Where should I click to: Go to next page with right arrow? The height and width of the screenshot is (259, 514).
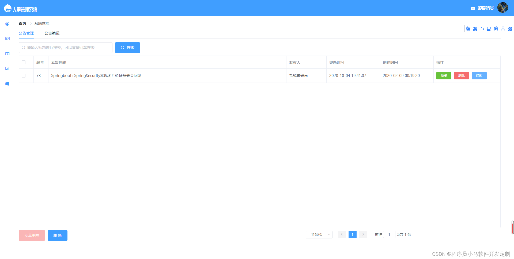pos(363,234)
